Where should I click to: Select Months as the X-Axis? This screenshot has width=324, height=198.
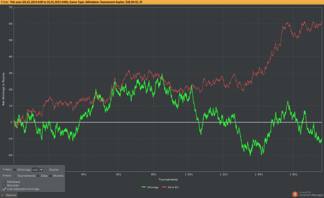tap(50, 176)
